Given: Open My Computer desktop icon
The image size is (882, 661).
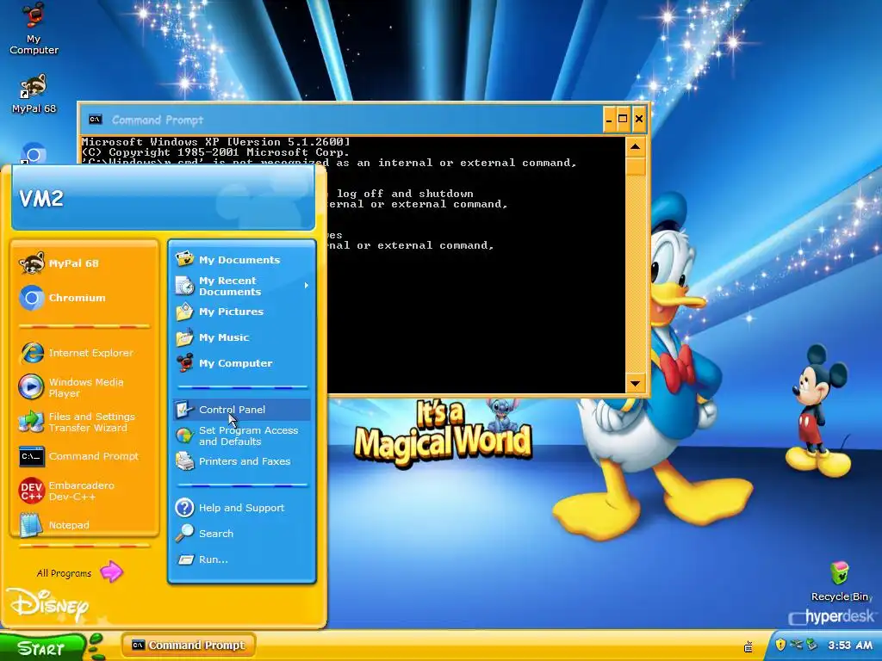Looking at the screenshot, I should (34, 28).
